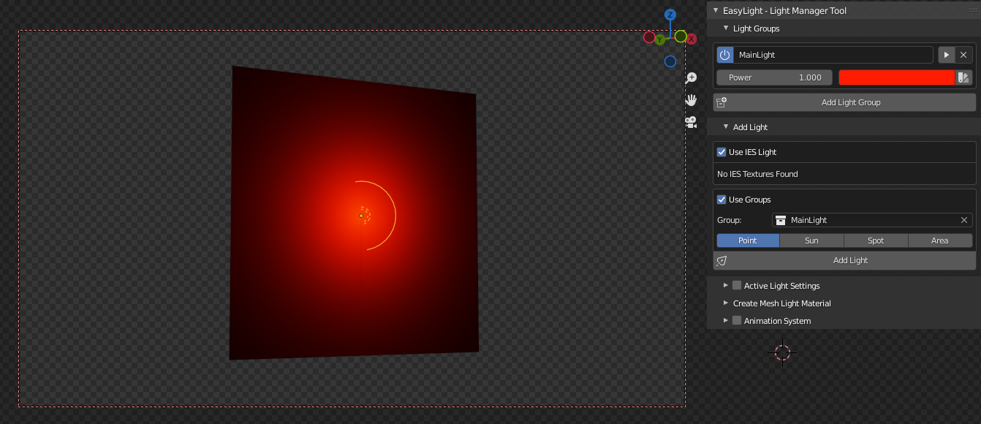Click the 3D cursor crosshair
This screenshot has width=981, height=424.
pyautogui.click(x=783, y=353)
